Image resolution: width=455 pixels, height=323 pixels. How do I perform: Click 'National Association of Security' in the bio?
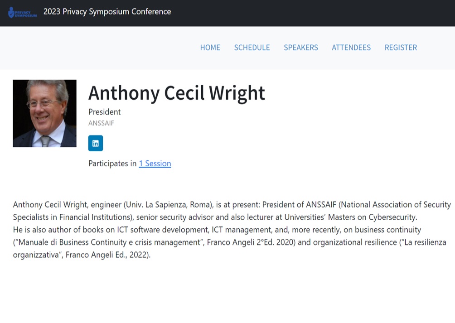[x=396, y=205]
